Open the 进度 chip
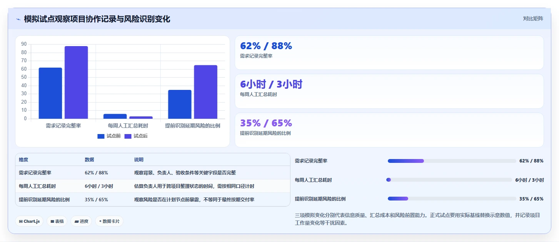Screen dimensions: 559x242 click(x=81, y=221)
